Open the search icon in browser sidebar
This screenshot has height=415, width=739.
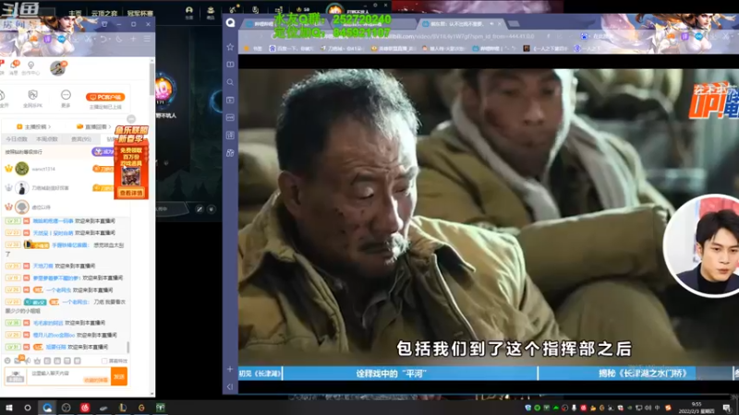tap(230, 82)
